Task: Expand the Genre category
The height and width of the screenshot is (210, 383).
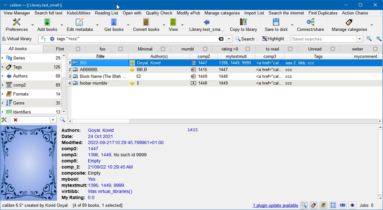Action: (3, 103)
